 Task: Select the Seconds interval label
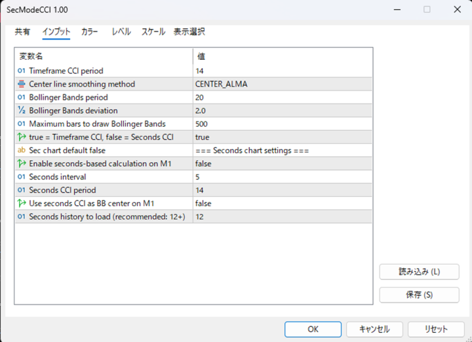58,177
